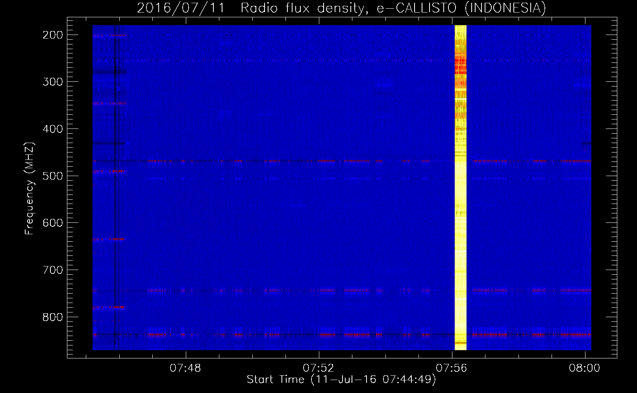Click the 700 frequency tick label

pos(53,270)
